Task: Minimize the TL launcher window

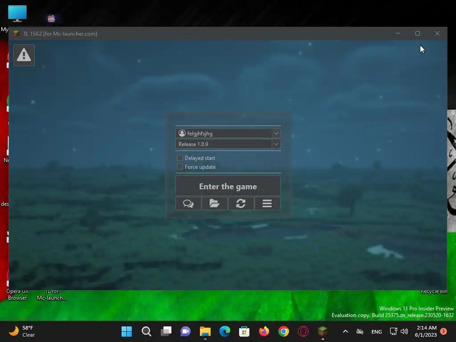Action: [398, 33]
